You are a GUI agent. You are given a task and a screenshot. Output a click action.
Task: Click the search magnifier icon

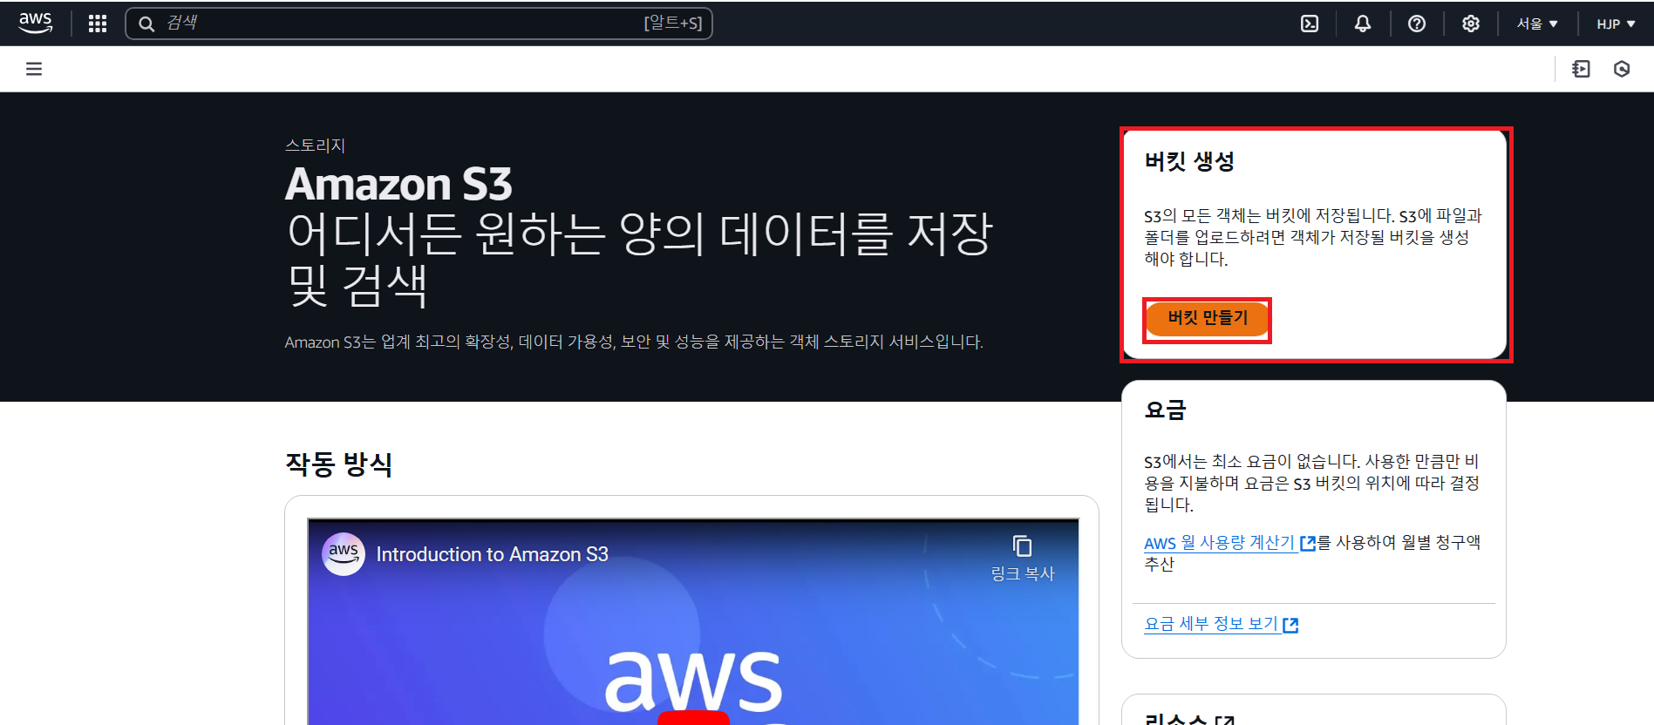point(146,24)
